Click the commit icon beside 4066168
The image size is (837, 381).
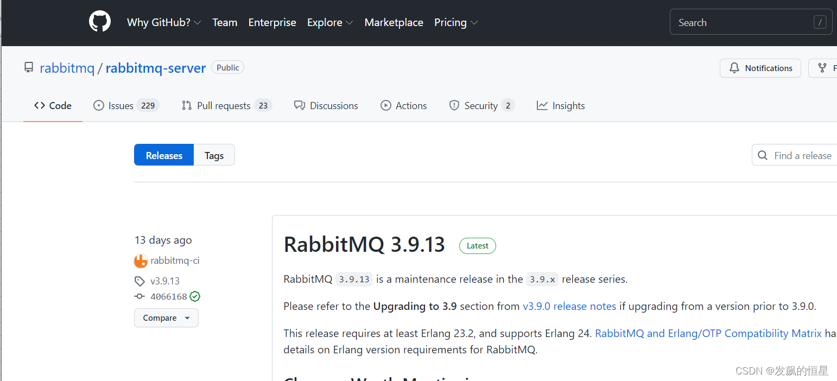tap(139, 297)
